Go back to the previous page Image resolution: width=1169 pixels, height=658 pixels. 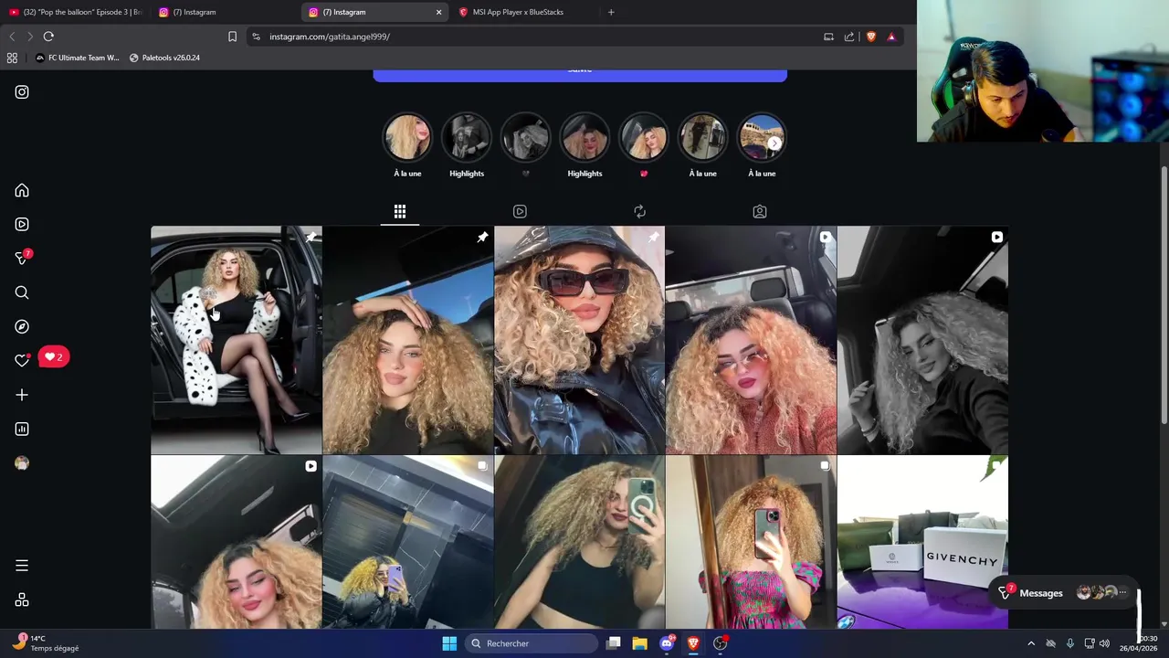pyautogui.click(x=12, y=37)
